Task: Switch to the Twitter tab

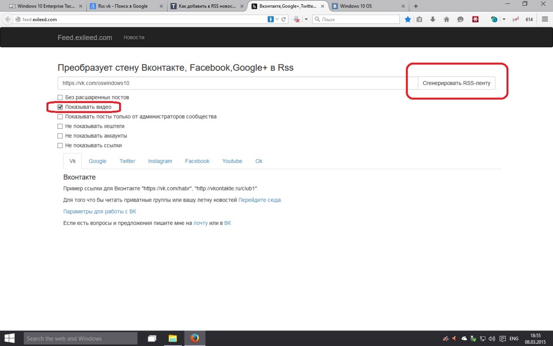Action: point(127,161)
